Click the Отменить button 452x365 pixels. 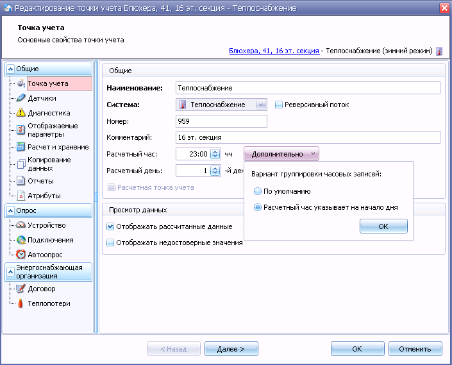click(x=415, y=349)
